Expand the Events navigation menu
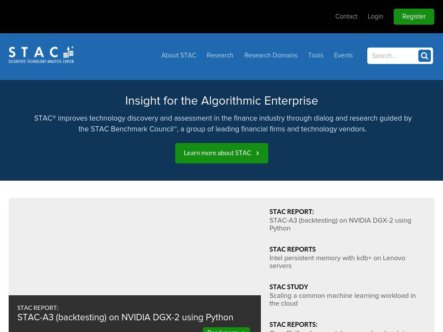 [x=343, y=55]
